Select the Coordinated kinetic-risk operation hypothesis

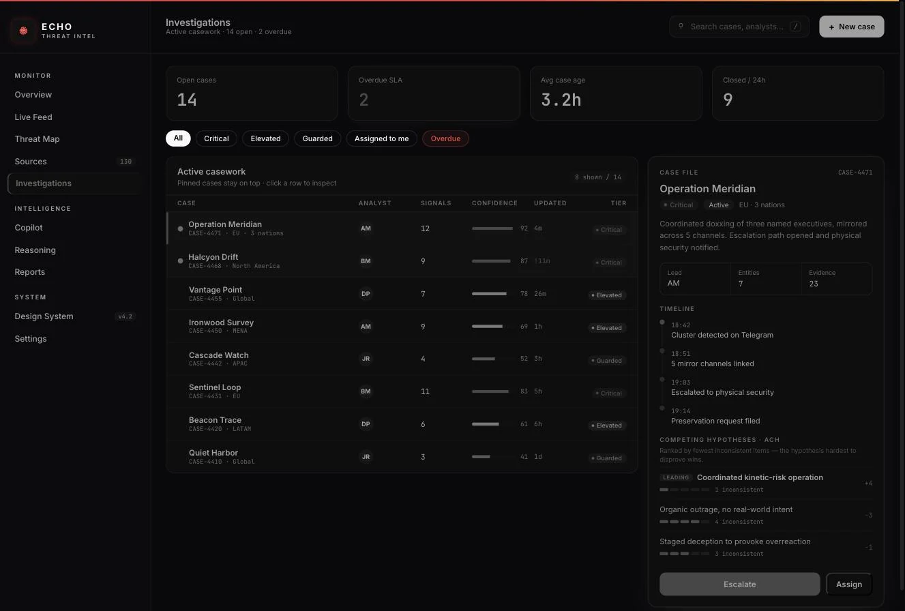[x=766, y=483]
